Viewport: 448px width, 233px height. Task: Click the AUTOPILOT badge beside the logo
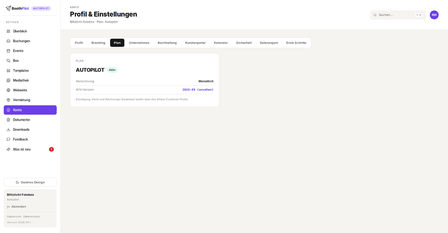[41, 8]
